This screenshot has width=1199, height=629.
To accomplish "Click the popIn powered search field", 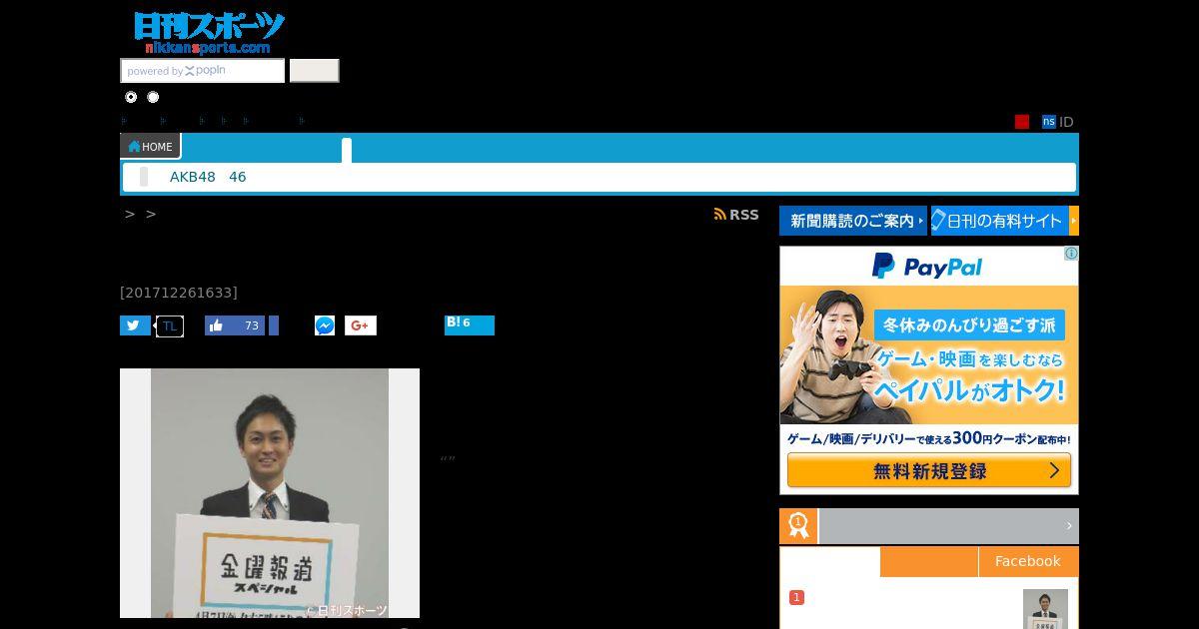I will point(203,71).
